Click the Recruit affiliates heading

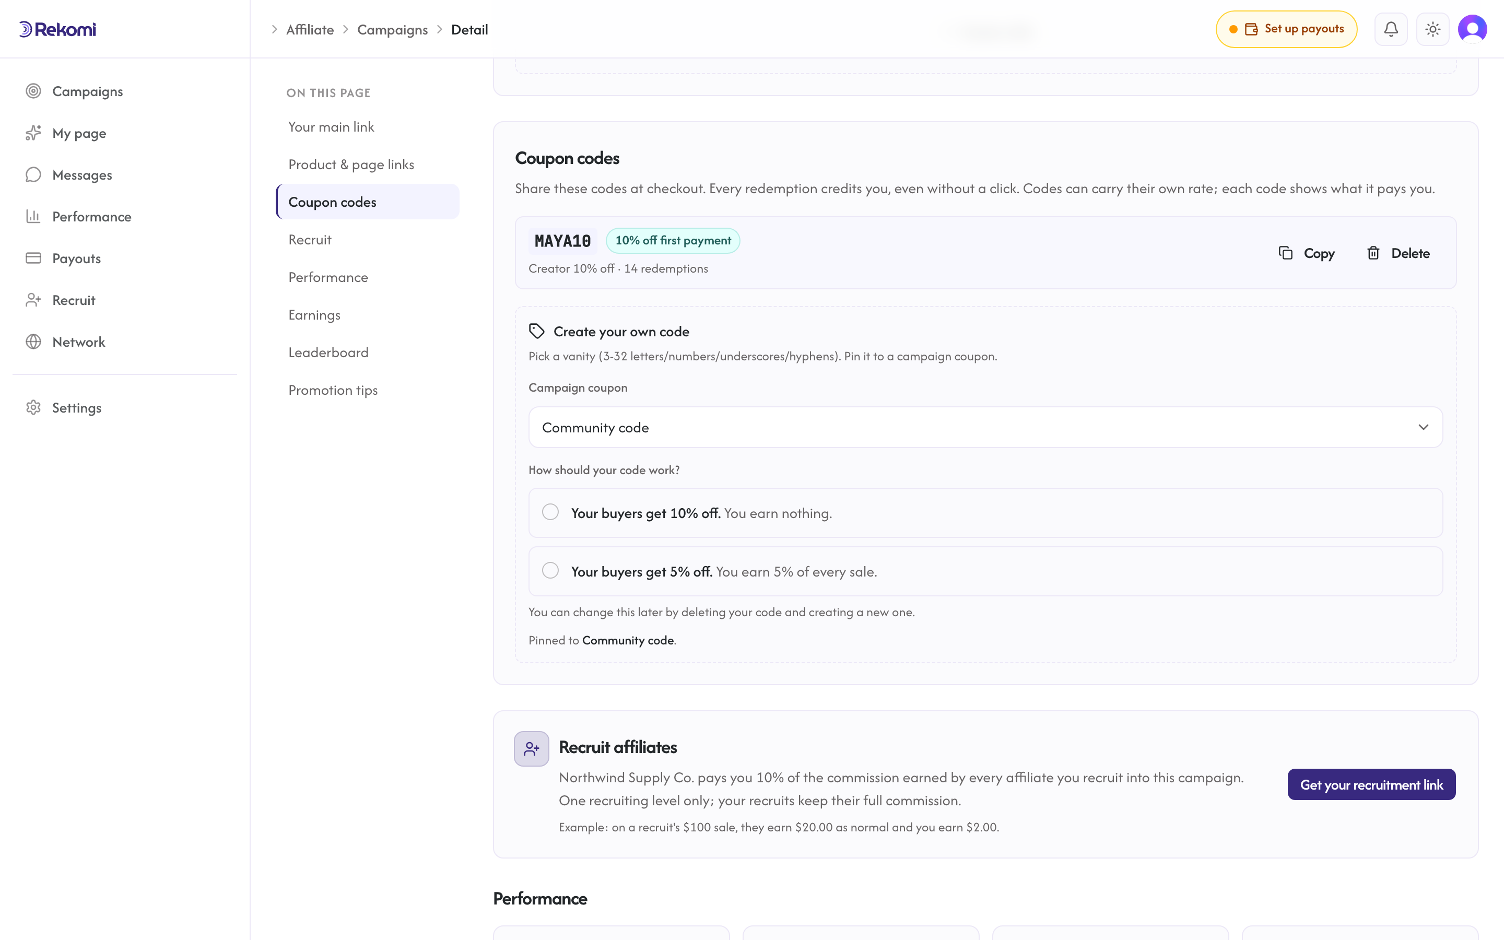click(618, 747)
